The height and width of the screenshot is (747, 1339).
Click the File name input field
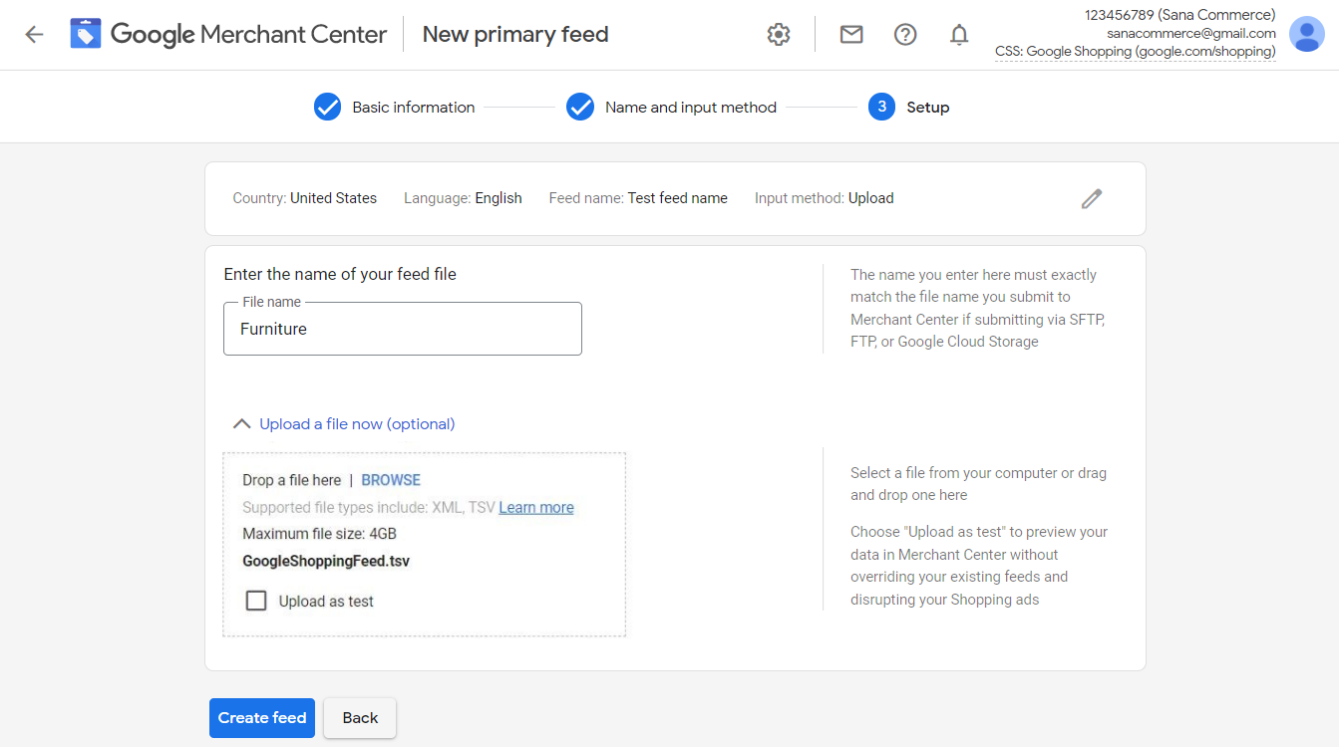coord(403,329)
